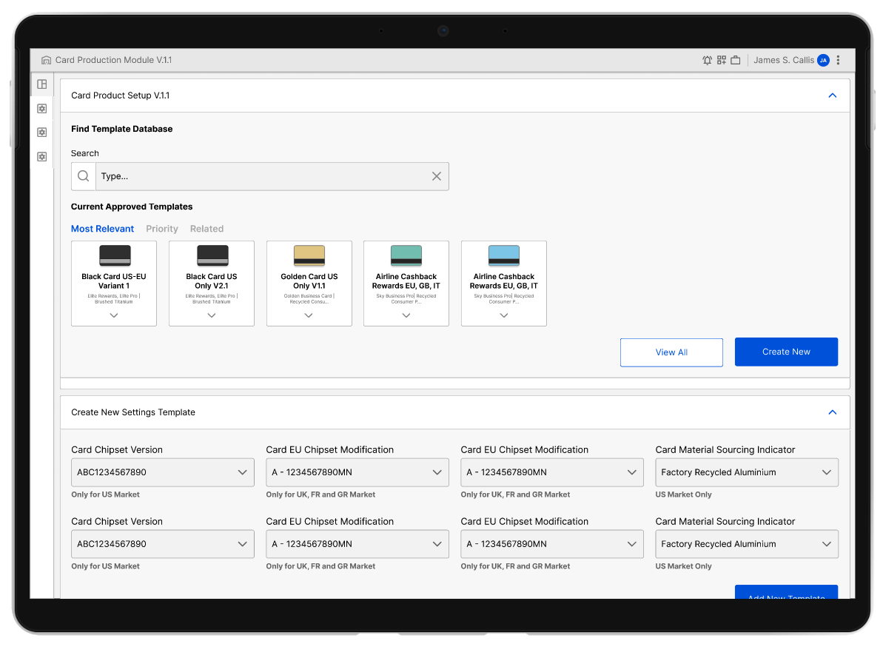Click the JA user avatar
The height and width of the screenshot is (647, 883).
coord(823,60)
